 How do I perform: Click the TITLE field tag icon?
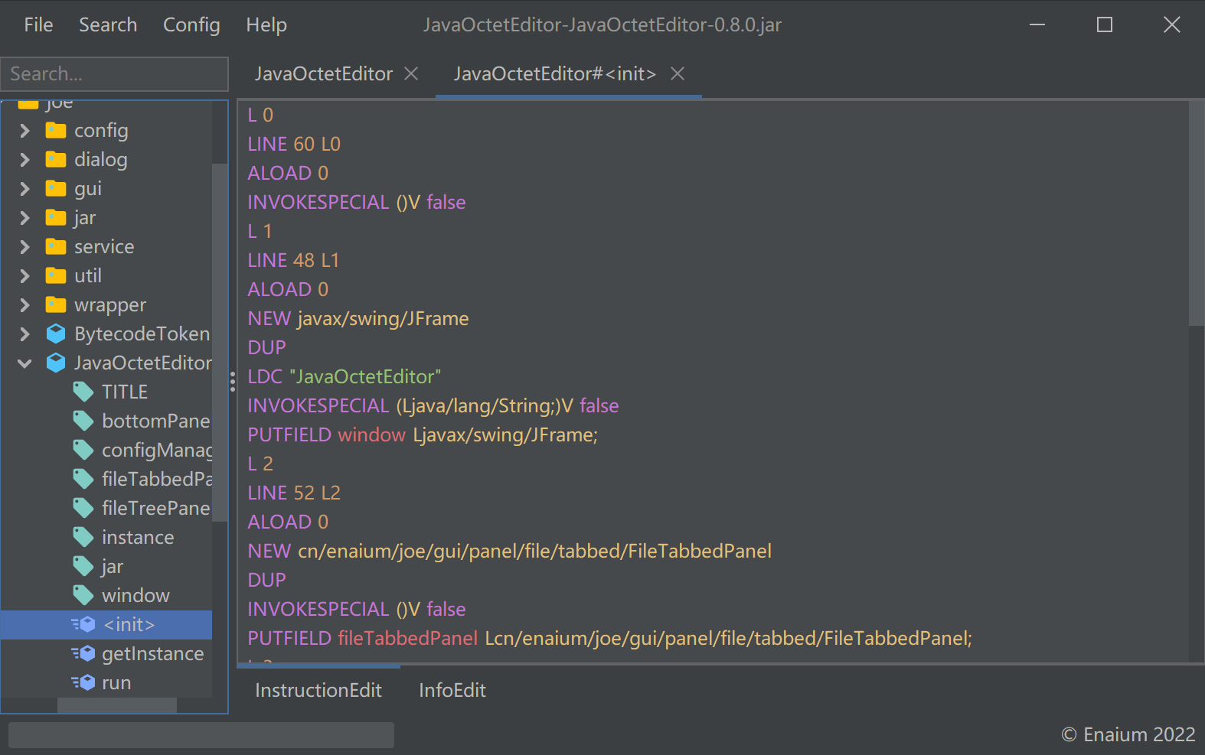point(83,392)
